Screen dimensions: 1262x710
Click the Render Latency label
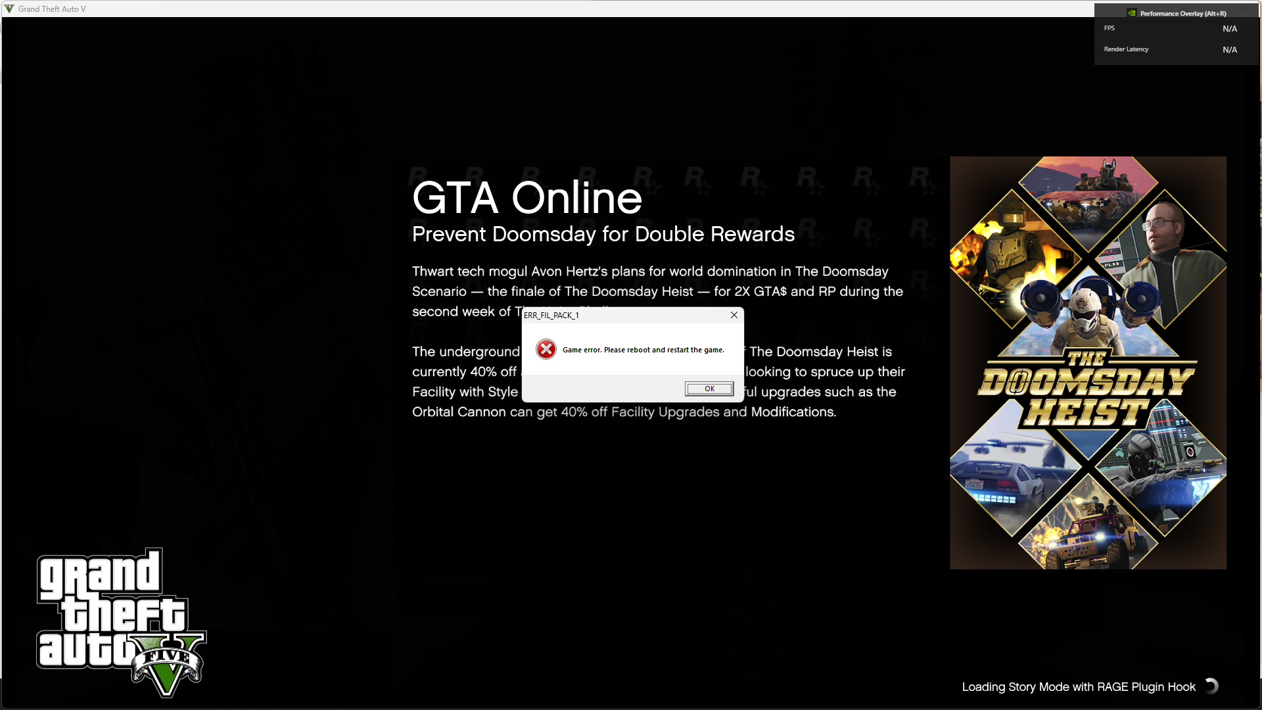[1126, 49]
